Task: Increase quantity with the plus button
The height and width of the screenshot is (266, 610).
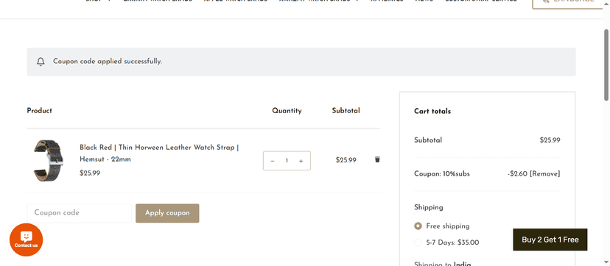Action: (301, 161)
